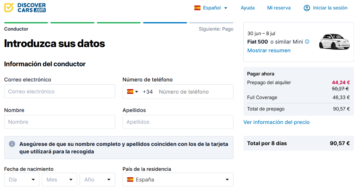Open the Mes birth date dropdown
Viewport: 358px width, 192px height.
[x=59, y=180]
